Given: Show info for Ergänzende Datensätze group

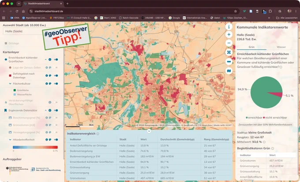Looking at the screenshot, I should pyautogui.click(x=50, y=110).
